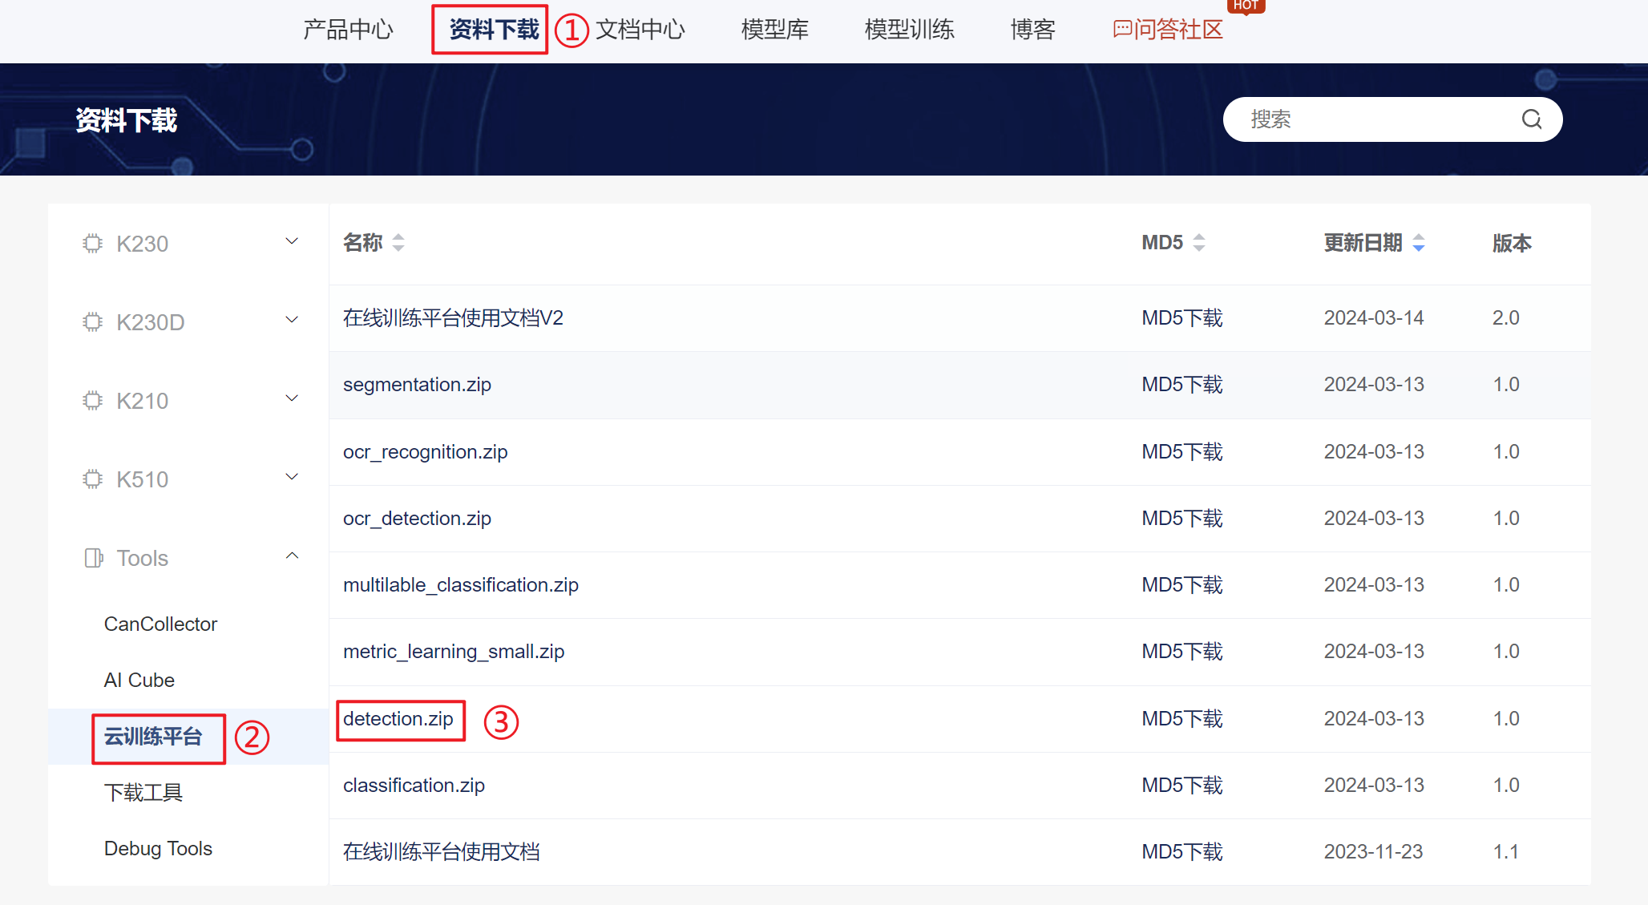Screen dimensions: 1648x905
Task: Download detection.zip file
Action: point(398,718)
